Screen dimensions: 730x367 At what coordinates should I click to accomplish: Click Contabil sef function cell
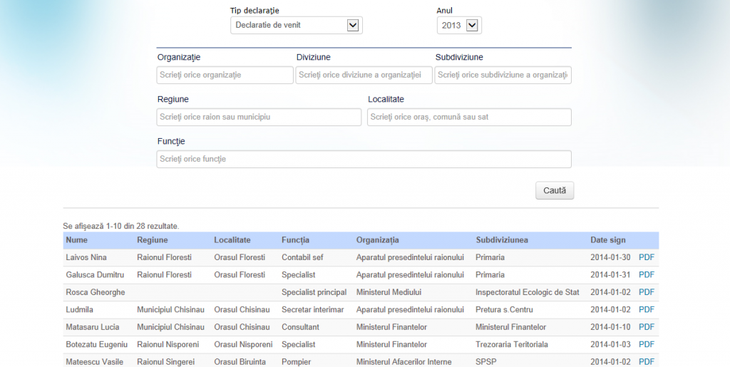pos(302,257)
